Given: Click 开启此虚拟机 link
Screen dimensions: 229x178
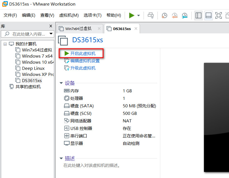Looking at the screenshot, I should coord(83,53).
